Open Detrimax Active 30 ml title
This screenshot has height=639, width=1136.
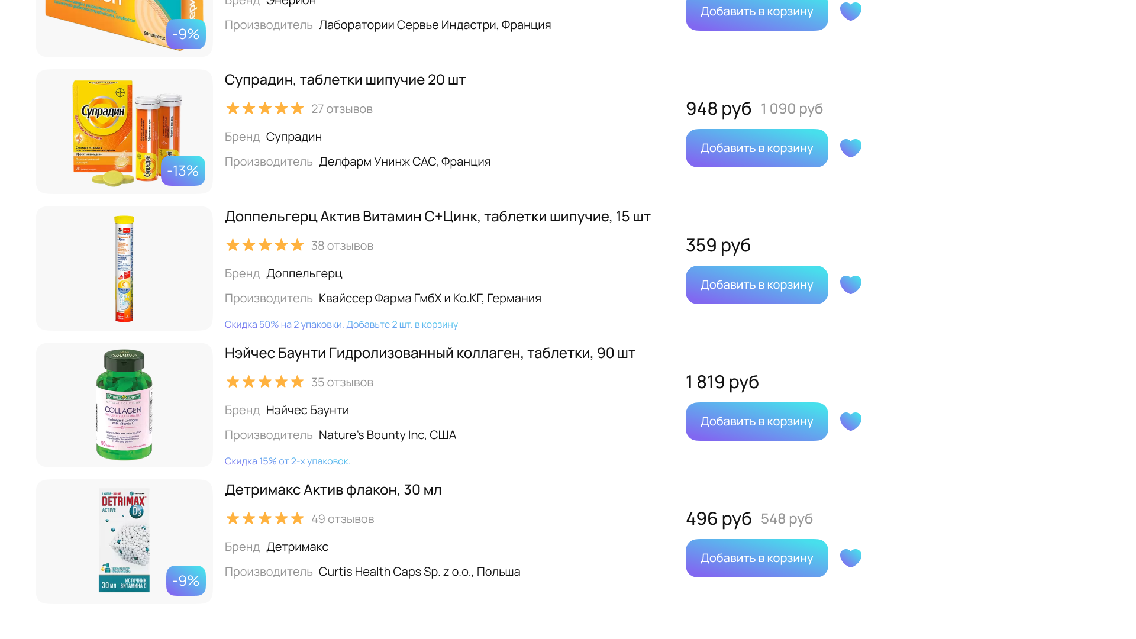click(x=333, y=489)
